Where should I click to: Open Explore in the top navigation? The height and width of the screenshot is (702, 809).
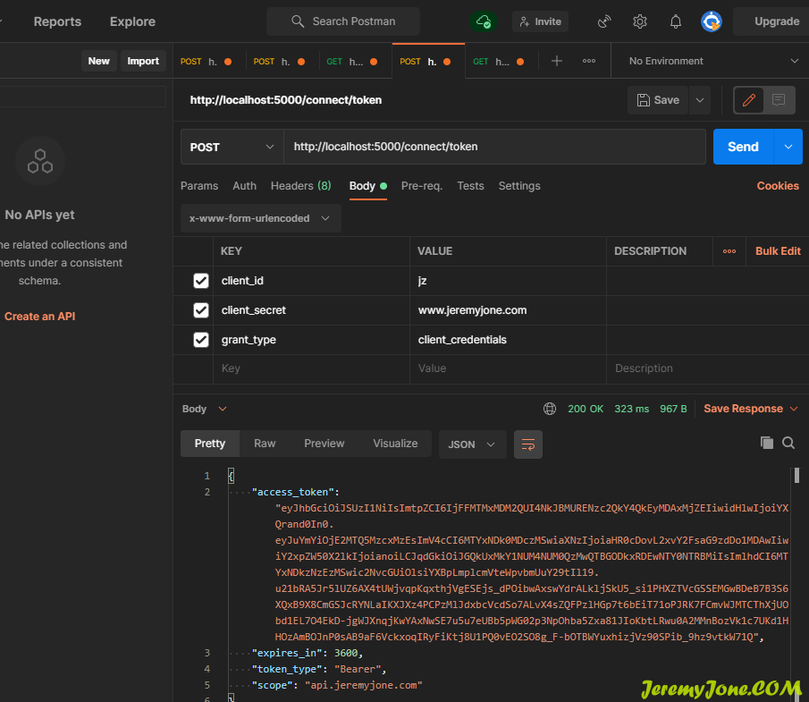[132, 21]
